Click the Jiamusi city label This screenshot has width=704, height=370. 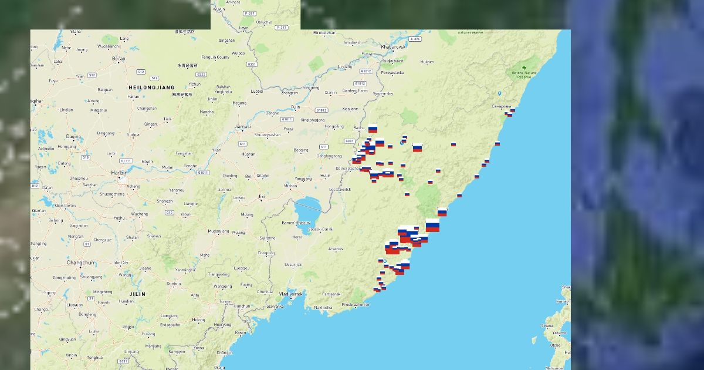pyautogui.click(x=242, y=126)
